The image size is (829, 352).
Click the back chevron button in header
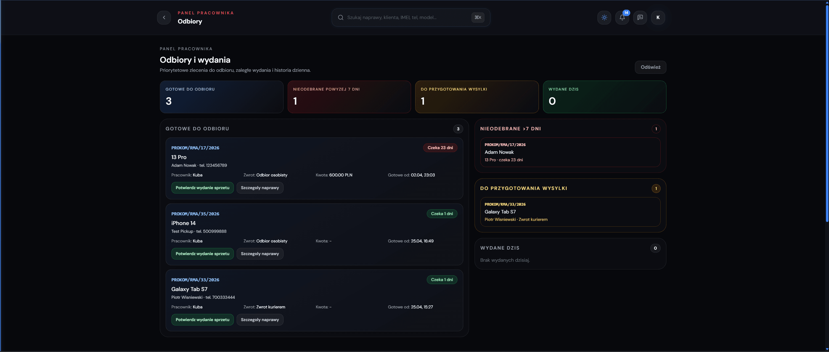(164, 17)
